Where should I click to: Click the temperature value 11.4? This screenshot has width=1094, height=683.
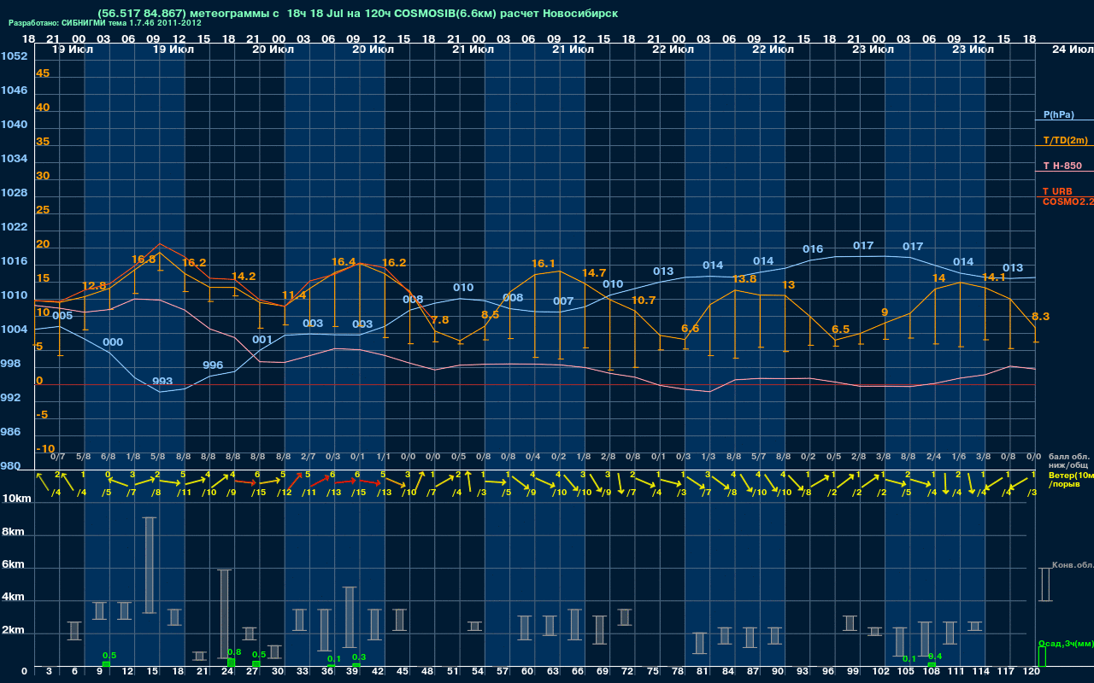pyautogui.click(x=293, y=295)
